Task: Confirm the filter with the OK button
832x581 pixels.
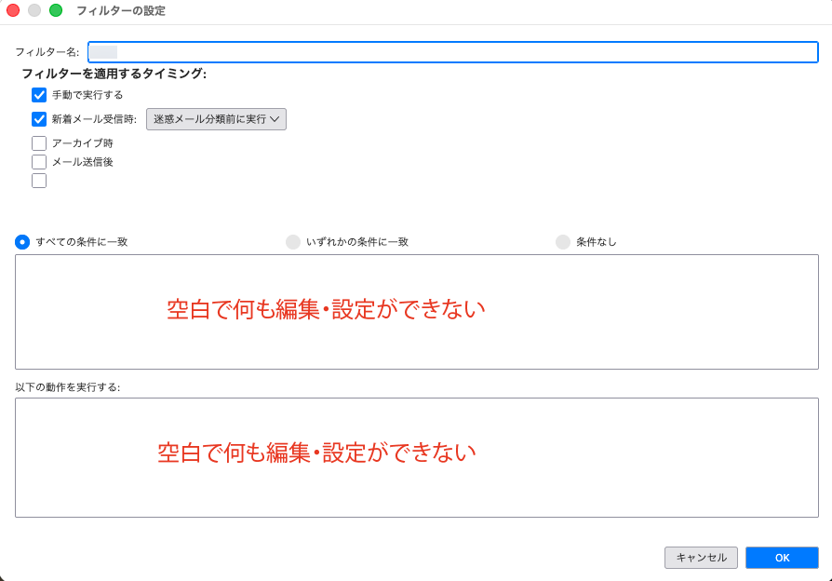Action: click(782, 558)
